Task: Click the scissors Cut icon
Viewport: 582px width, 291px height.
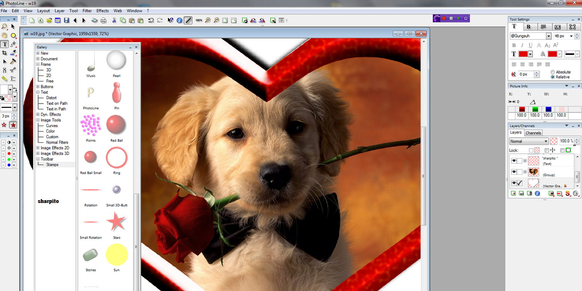Action: [x=114, y=20]
